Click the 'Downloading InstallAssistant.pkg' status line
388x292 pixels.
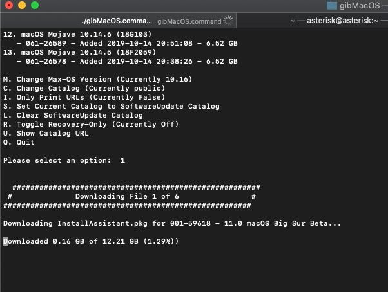click(x=172, y=223)
